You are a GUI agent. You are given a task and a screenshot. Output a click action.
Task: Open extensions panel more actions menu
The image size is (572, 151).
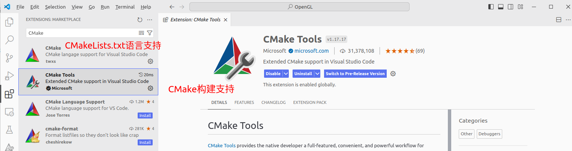pos(150,20)
